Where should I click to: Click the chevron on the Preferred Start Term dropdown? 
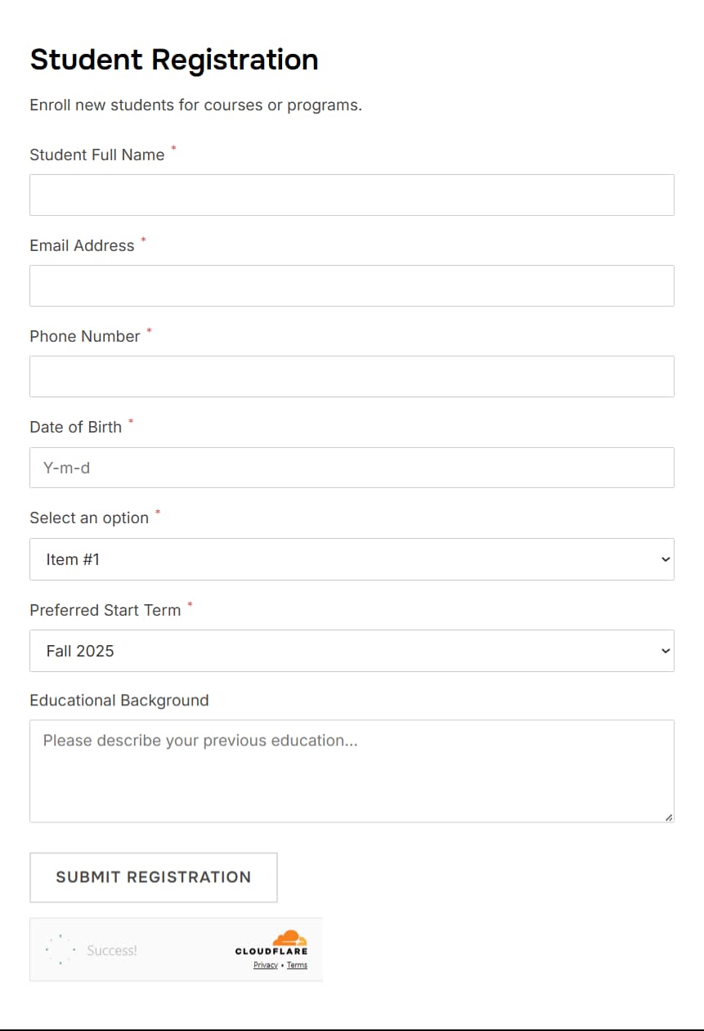664,651
